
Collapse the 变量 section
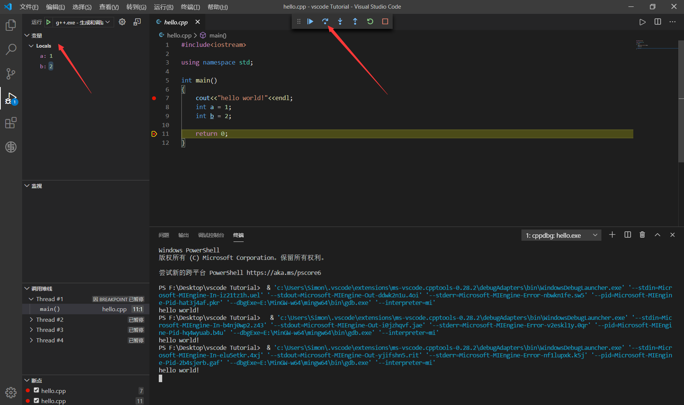[x=27, y=35]
